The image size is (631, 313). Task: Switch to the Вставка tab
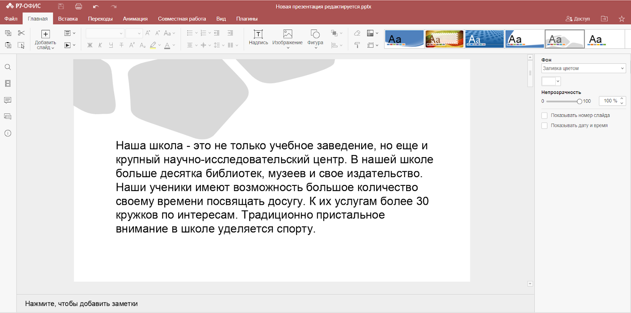click(x=68, y=19)
